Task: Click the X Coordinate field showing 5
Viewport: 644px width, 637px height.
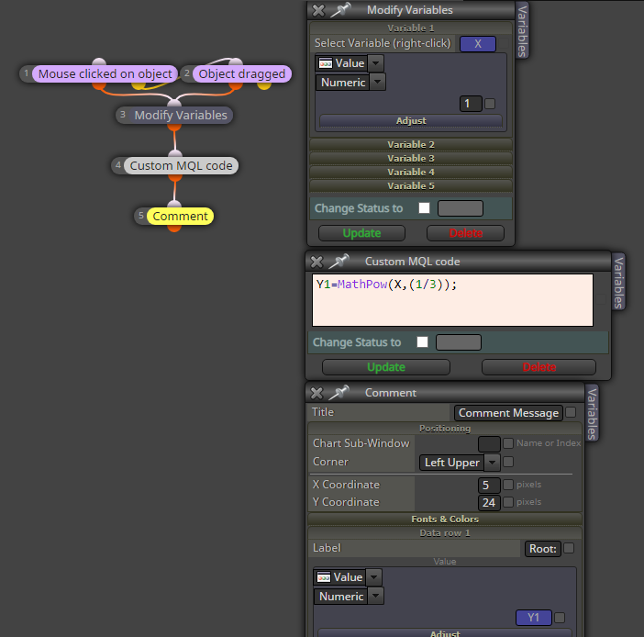Action: click(x=489, y=486)
